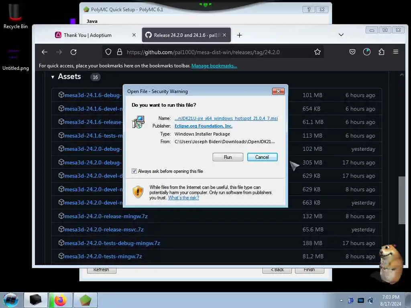This screenshot has width=411, height=308.
Task: Open mesa3d-24.1.6-release asset link
Action: click(93, 122)
